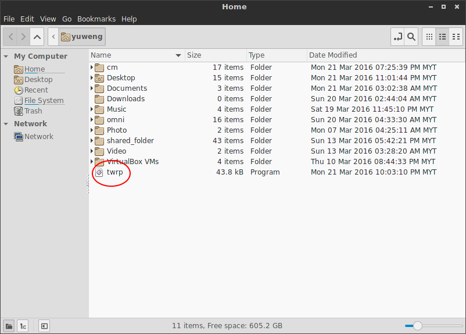The image size is (466, 334).
Task: Click the Desktop row's folder icon in list
Action: 99,79
